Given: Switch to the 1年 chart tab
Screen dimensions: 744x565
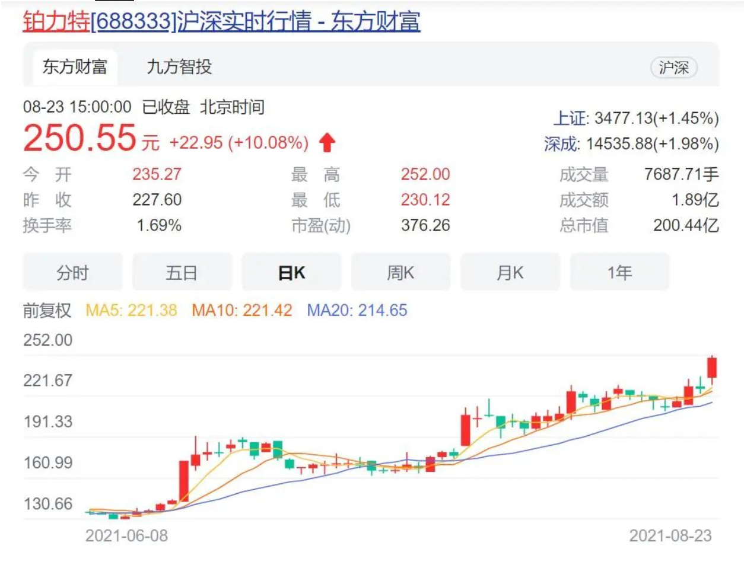Looking at the screenshot, I should pos(619,272).
